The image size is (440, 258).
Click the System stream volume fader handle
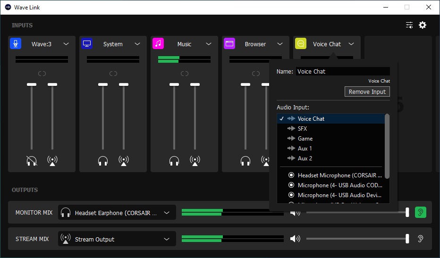pyautogui.click(x=124, y=84)
